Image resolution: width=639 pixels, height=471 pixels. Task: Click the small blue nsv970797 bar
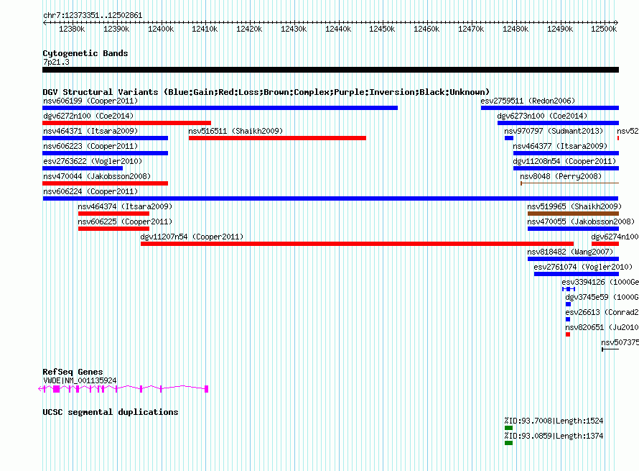[508, 138]
